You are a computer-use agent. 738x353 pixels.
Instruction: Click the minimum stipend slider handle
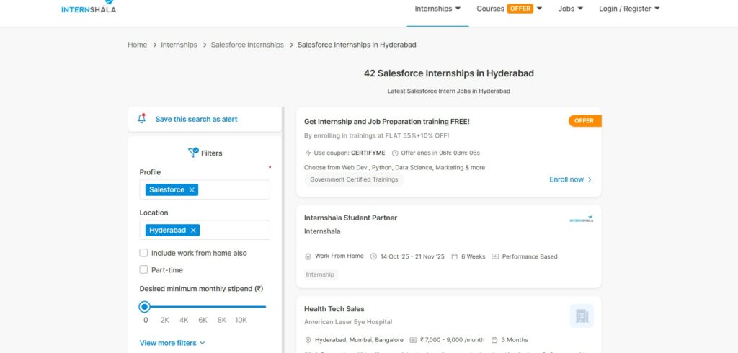[x=145, y=306]
